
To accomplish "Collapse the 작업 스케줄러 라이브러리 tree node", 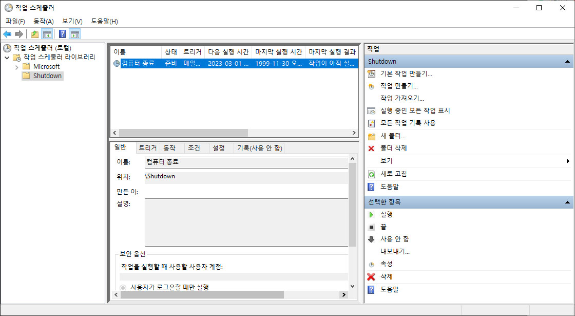I will tap(7, 57).
